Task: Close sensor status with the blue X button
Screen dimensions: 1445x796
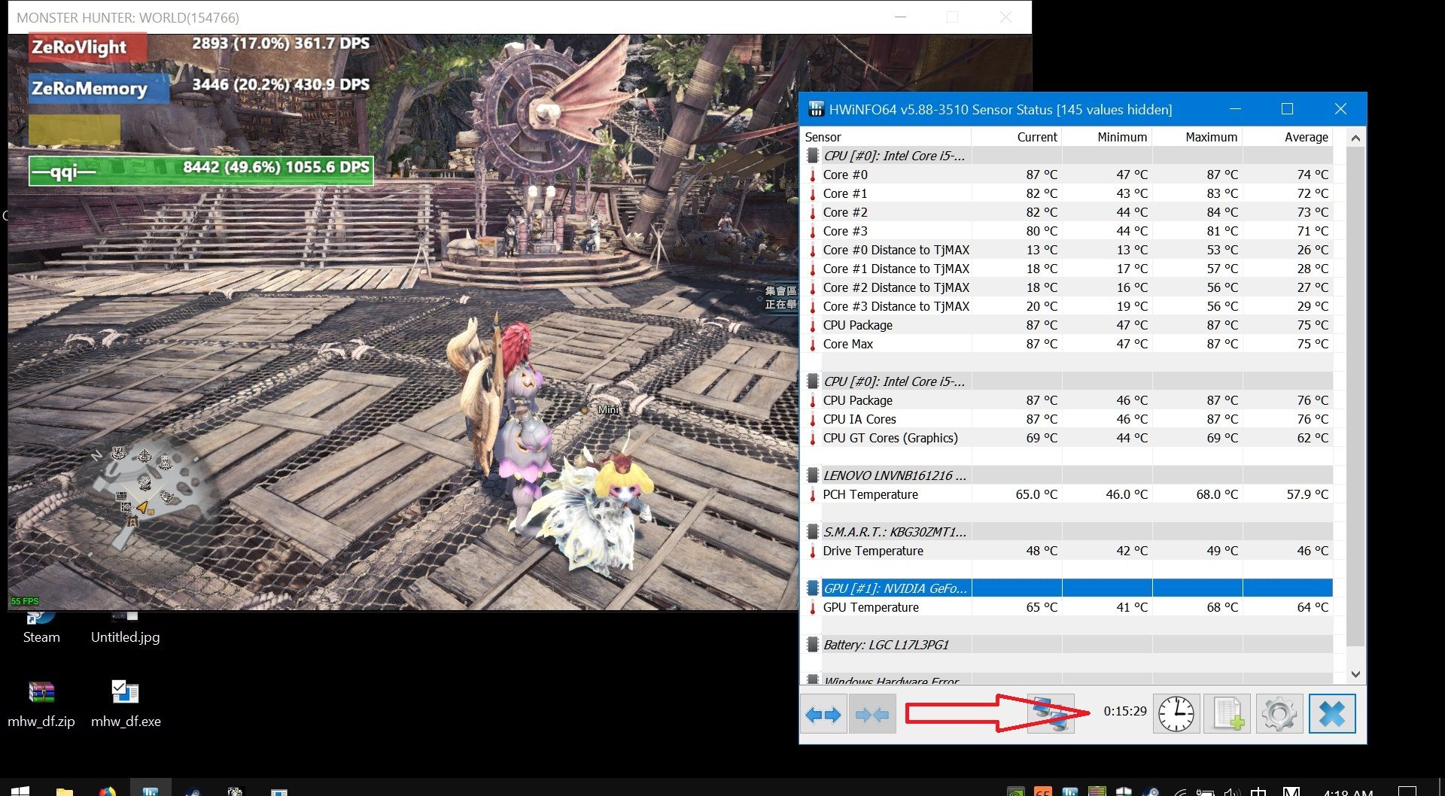Action: point(1332,714)
